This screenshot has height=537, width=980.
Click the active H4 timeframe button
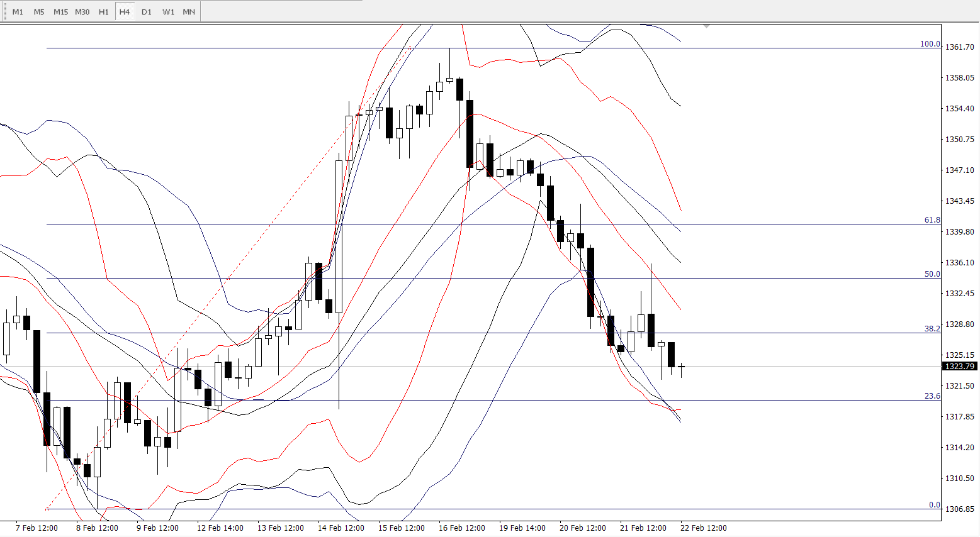(x=125, y=12)
